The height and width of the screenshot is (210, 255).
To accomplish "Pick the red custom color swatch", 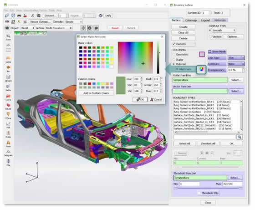I will click(89, 83).
